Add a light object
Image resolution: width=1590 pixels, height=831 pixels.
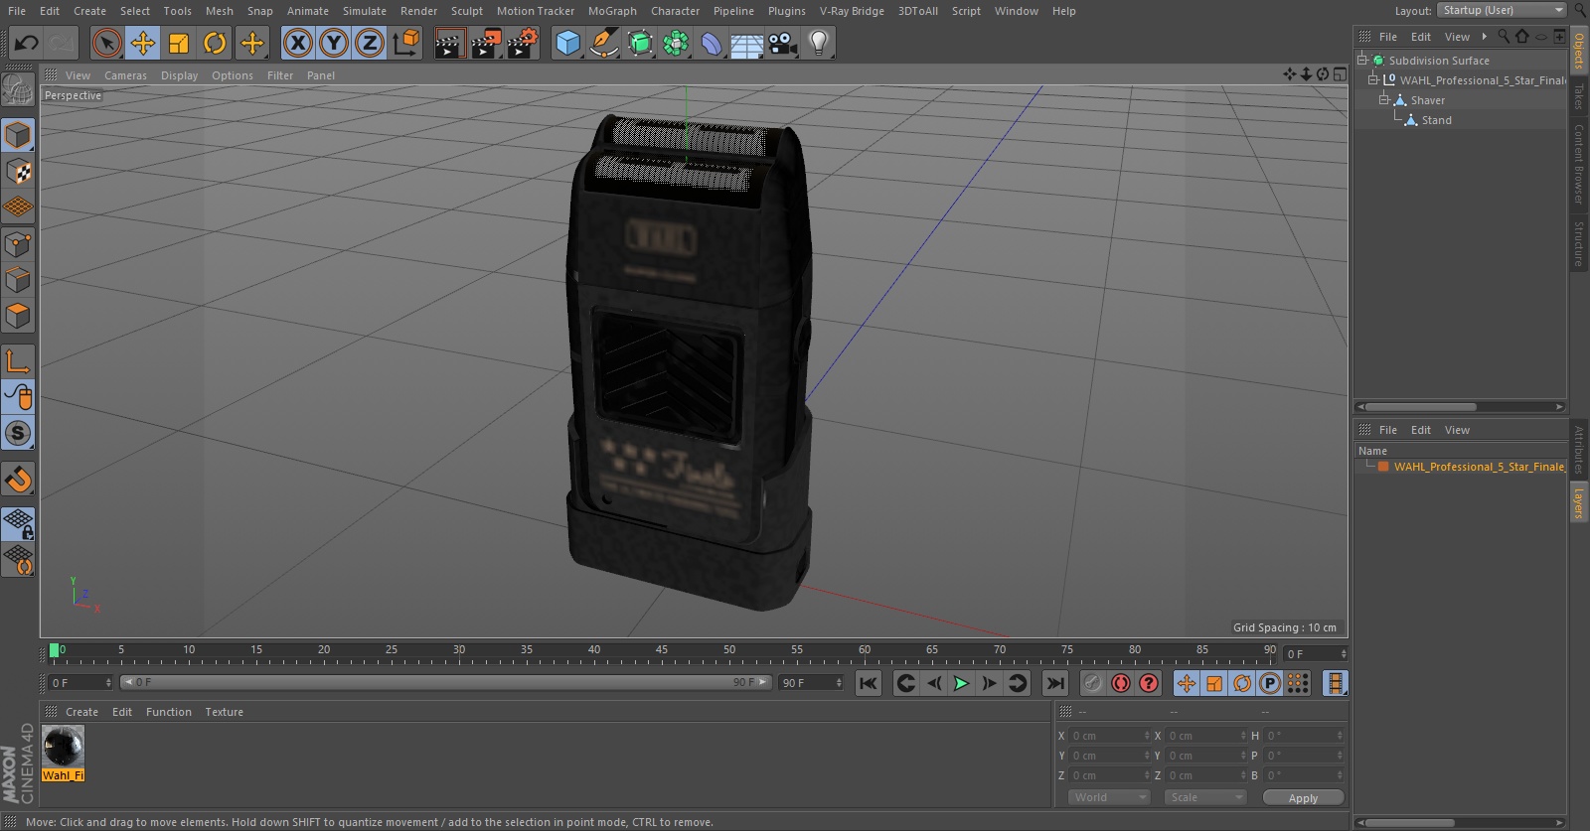819,43
